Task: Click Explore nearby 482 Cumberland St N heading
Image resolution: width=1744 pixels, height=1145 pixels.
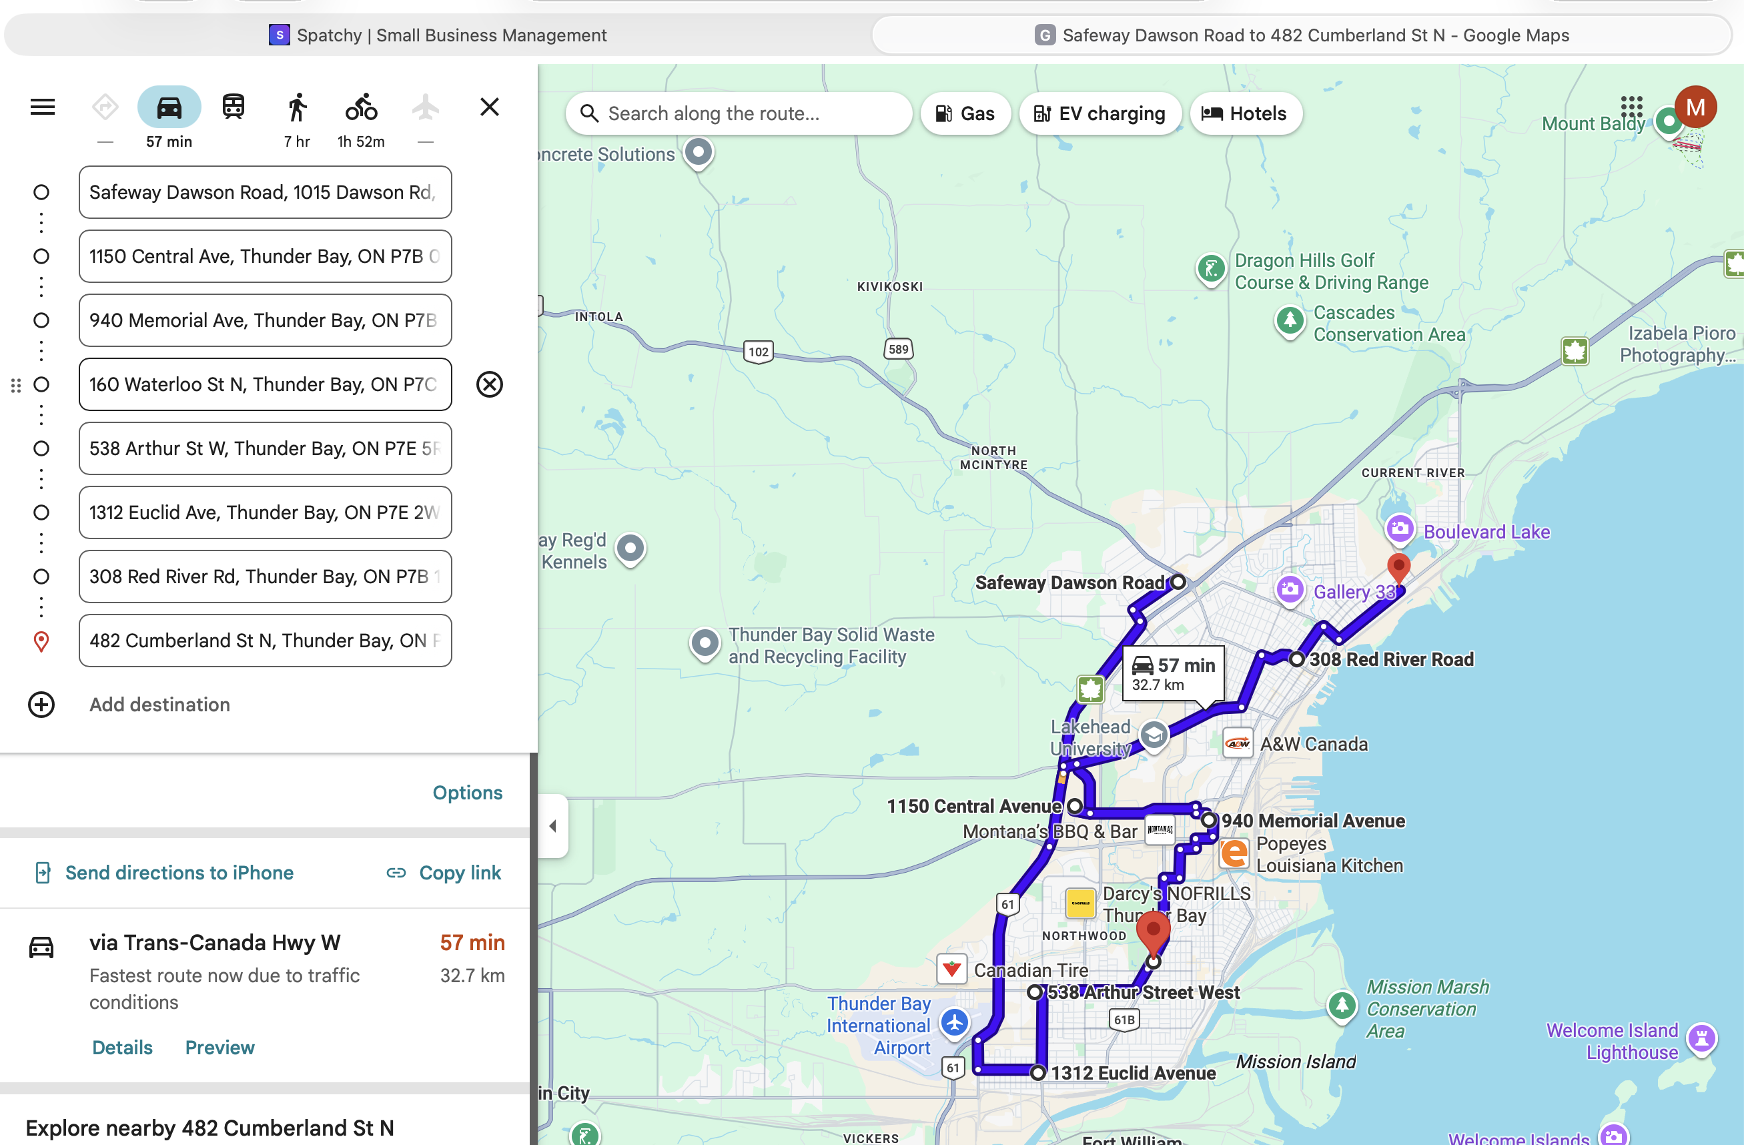Action: point(209,1128)
